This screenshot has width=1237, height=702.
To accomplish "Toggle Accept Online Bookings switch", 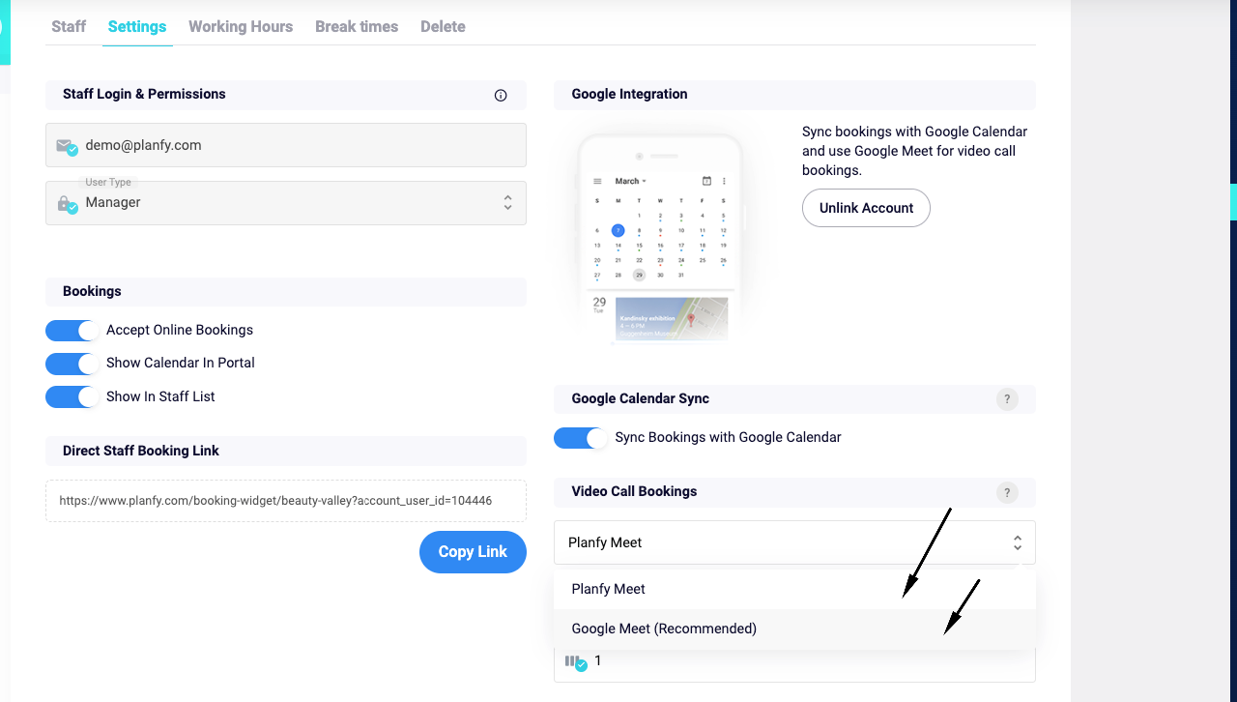I will pos(72,331).
